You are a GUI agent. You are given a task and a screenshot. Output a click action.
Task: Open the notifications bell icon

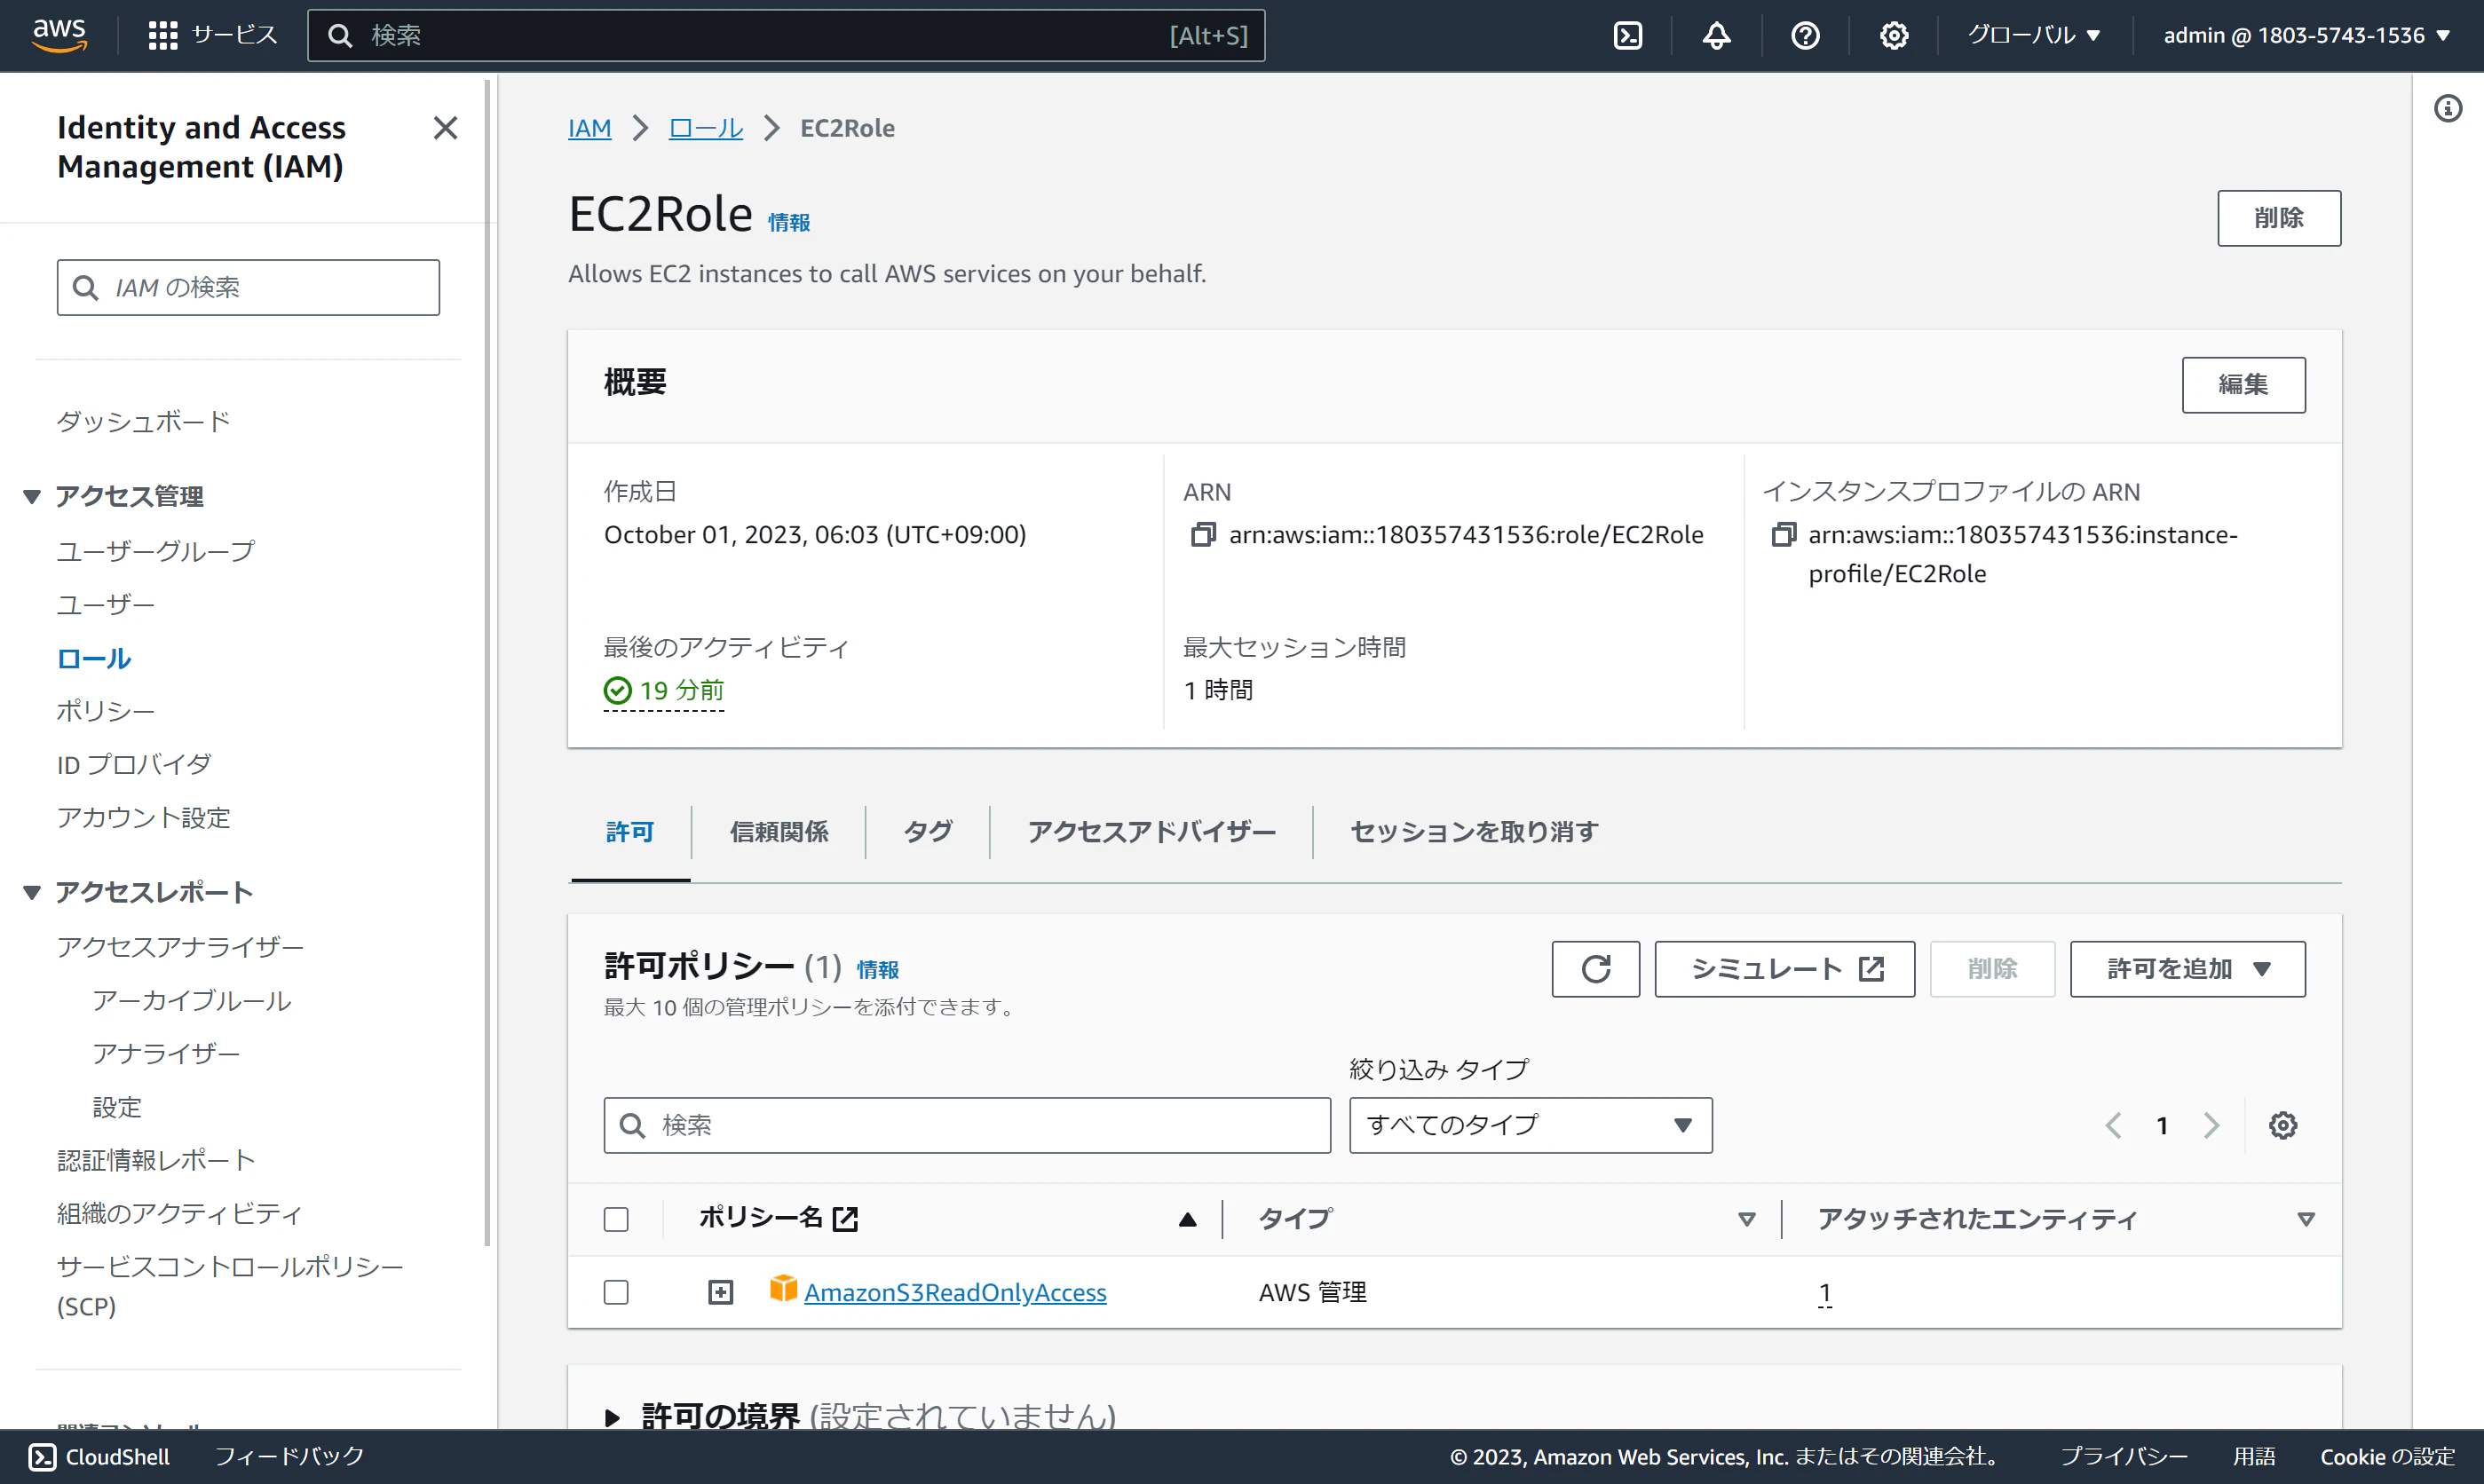click(x=1716, y=35)
